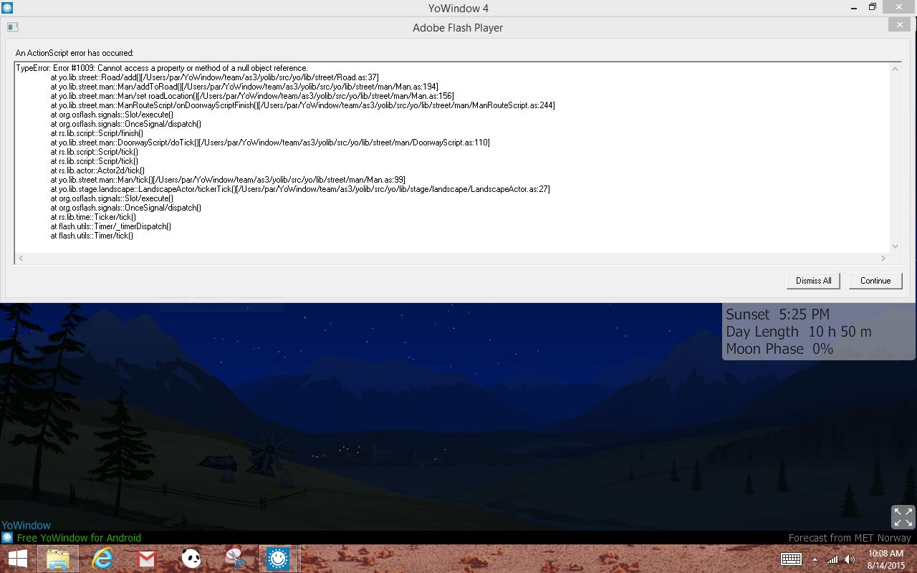Switch to YoWindow taskbar icon

tap(278, 559)
